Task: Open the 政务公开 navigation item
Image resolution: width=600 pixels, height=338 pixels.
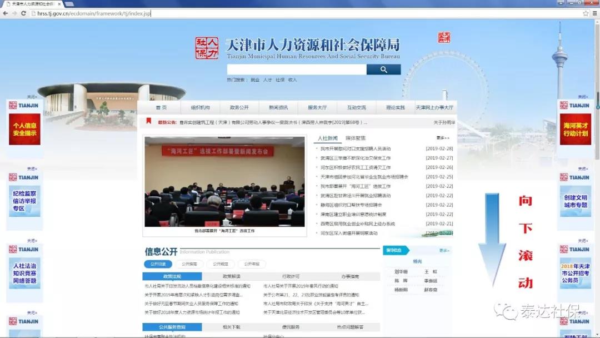Action: point(239,107)
